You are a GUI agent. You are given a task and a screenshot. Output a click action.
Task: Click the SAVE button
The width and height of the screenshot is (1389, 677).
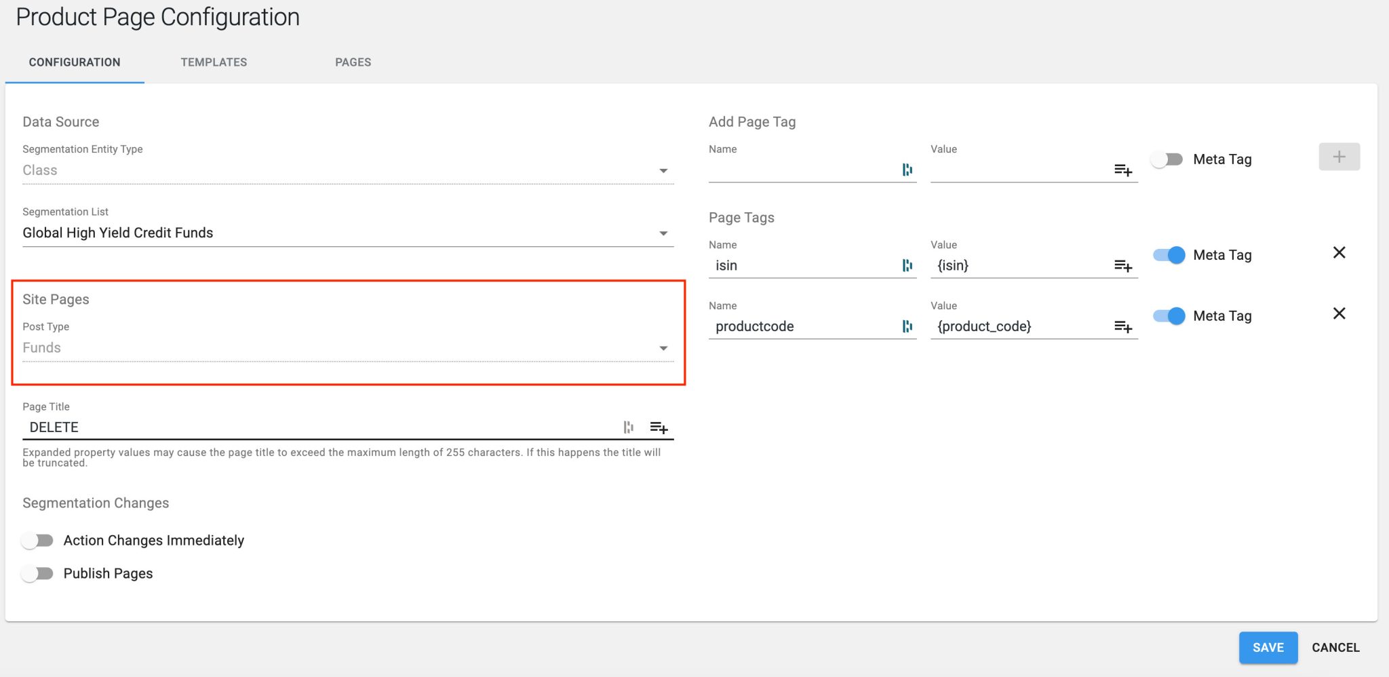click(1268, 647)
